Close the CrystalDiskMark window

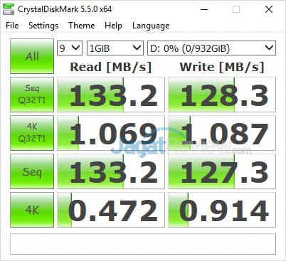point(269,9)
